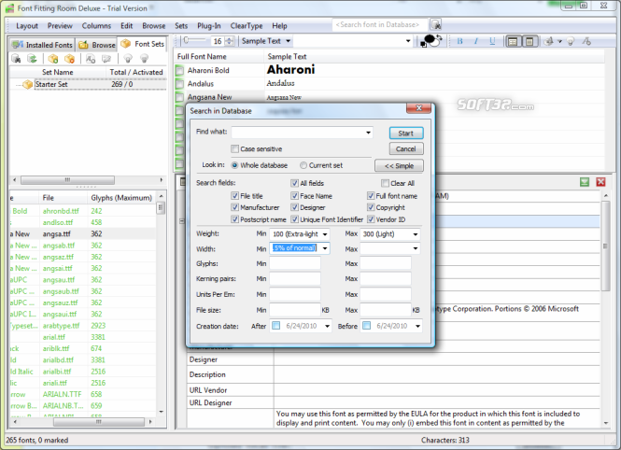Click the File size Max input field
The height and width of the screenshot is (450, 621).
click(386, 310)
